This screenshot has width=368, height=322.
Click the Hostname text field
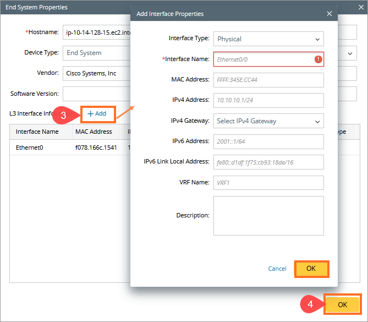96,32
